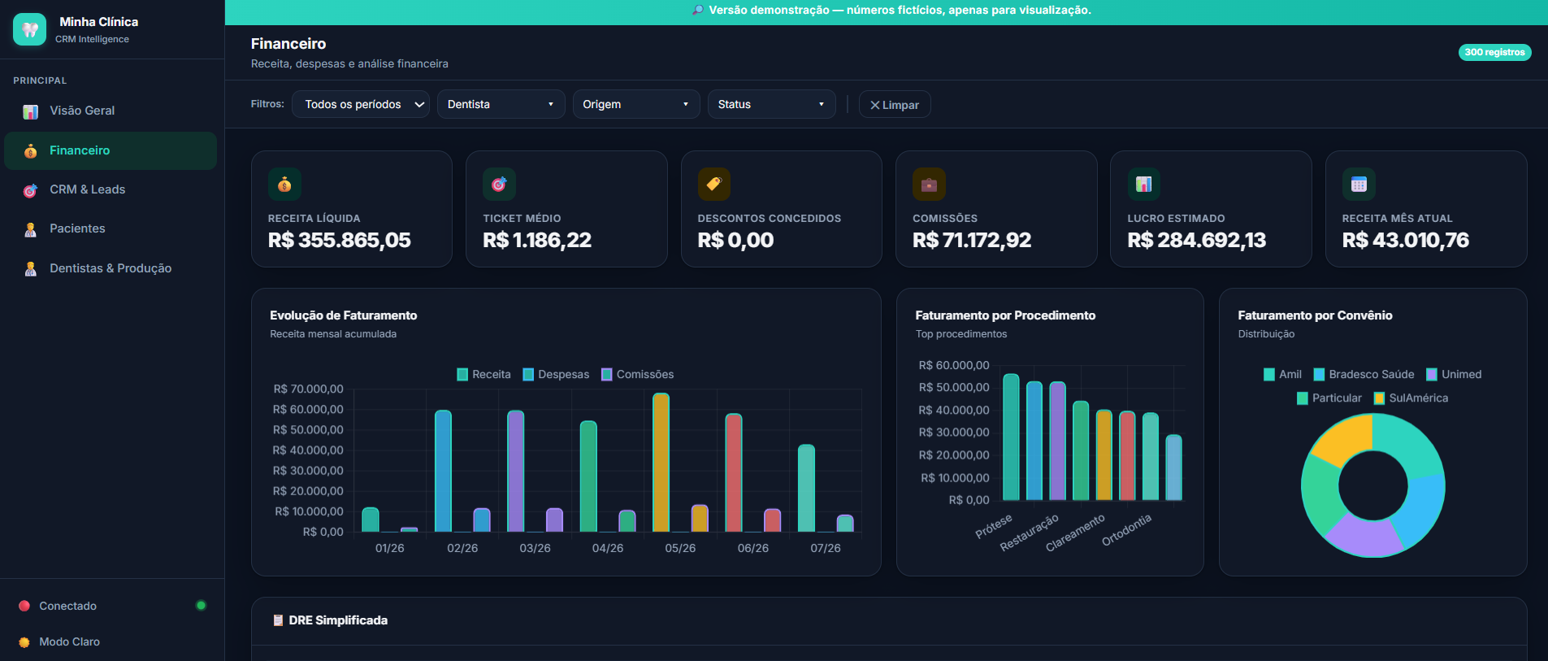Expand the Dentista filter dropdown
This screenshot has height=661, width=1548.
pyautogui.click(x=501, y=104)
